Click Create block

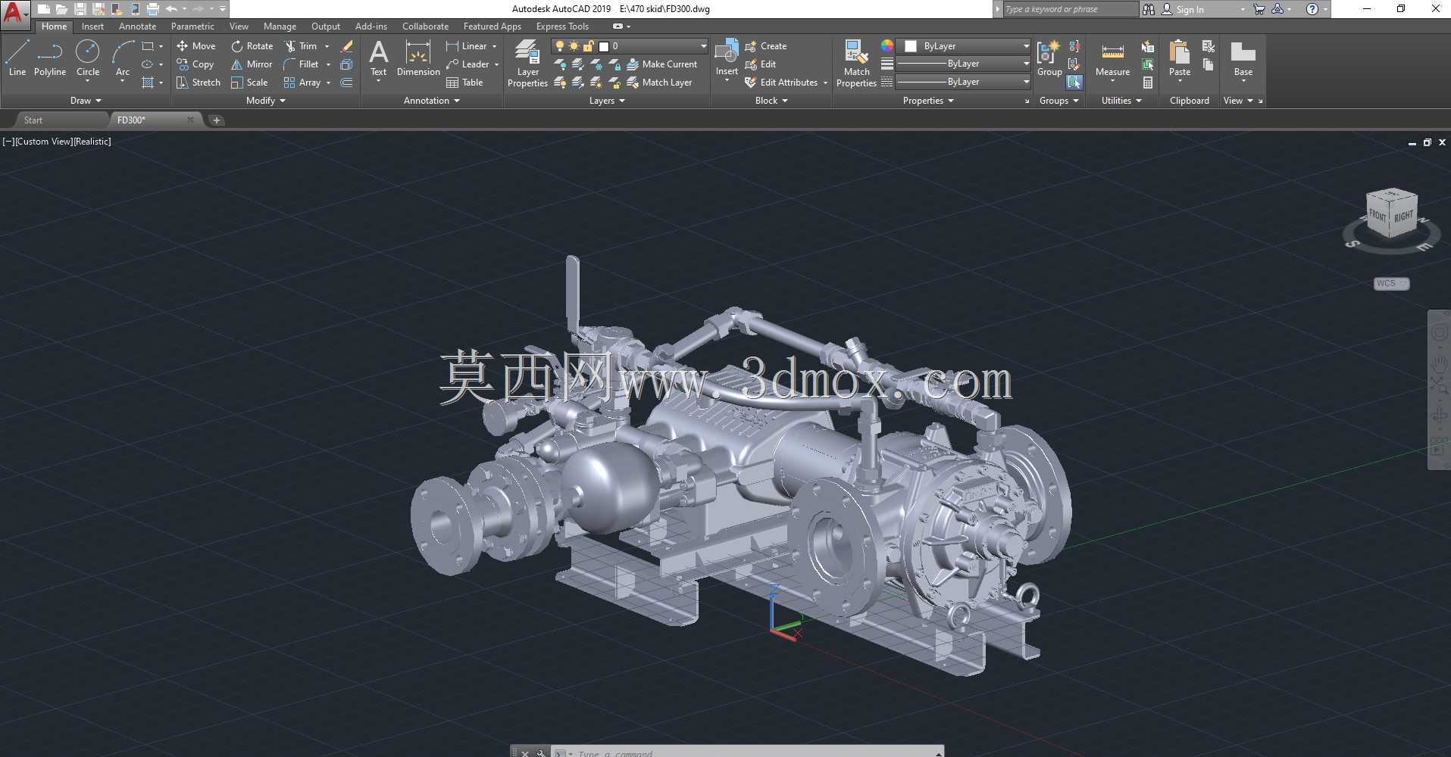(766, 46)
